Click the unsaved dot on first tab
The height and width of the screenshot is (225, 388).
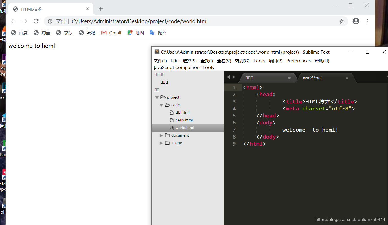pos(289,78)
